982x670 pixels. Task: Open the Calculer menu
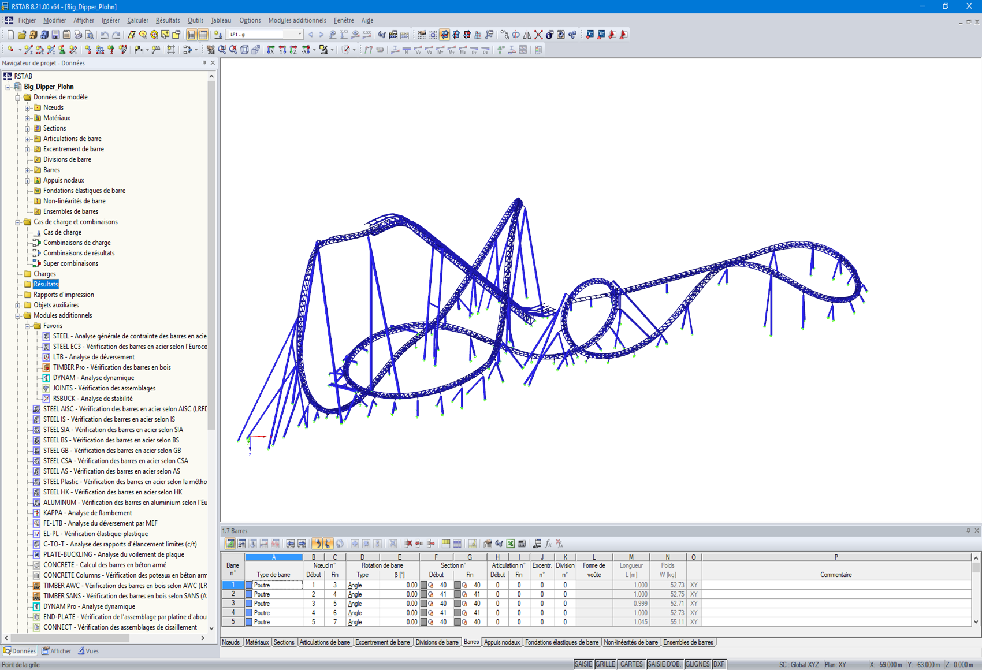137,20
